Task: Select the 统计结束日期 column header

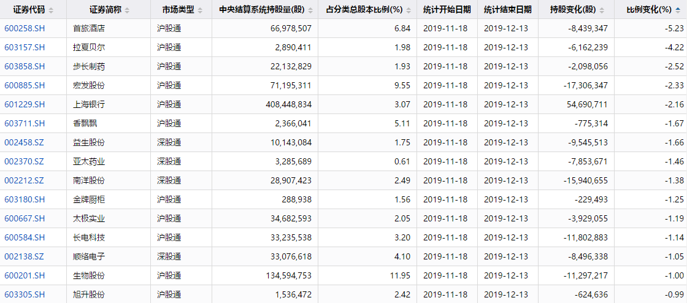Action: click(x=508, y=10)
